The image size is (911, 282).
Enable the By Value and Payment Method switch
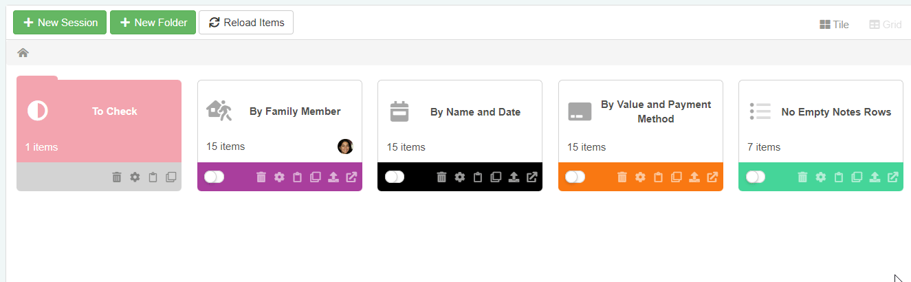(x=575, y=177)
